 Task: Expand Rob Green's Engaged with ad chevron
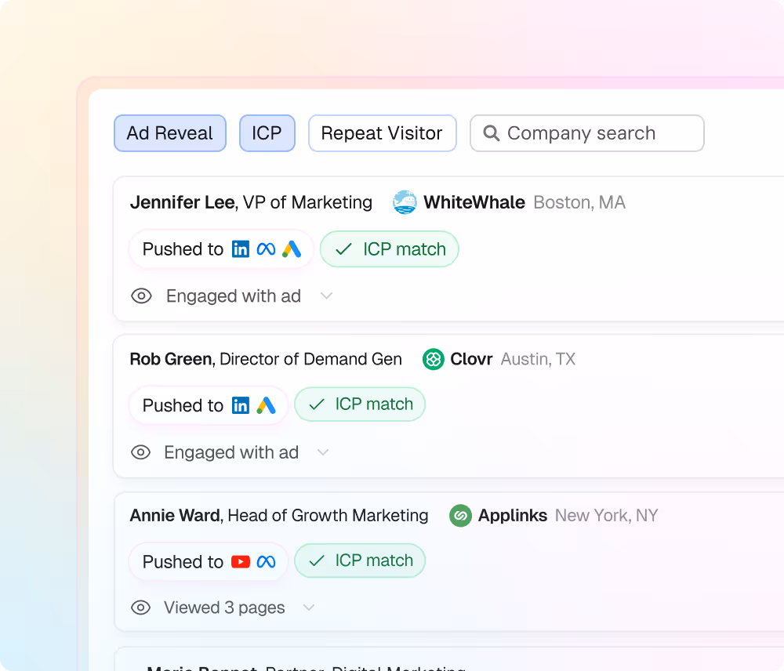point(323,452)
